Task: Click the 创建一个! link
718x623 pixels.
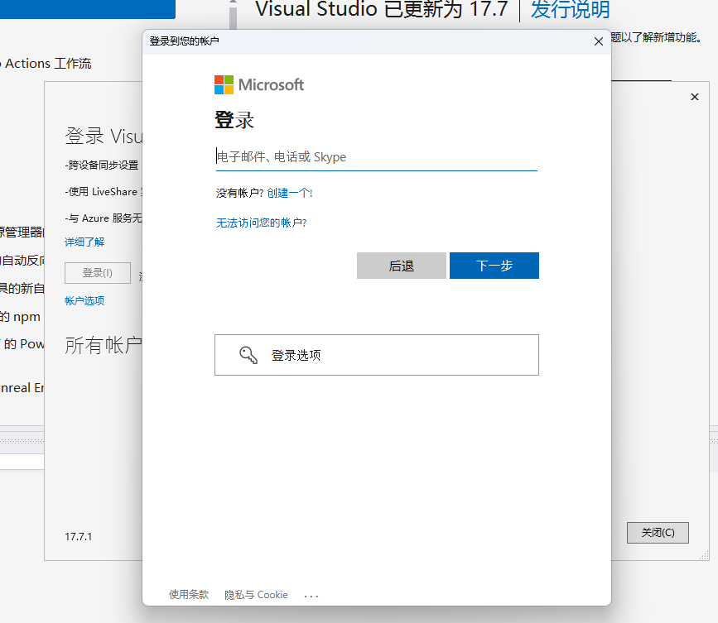Action: [289, 193]
